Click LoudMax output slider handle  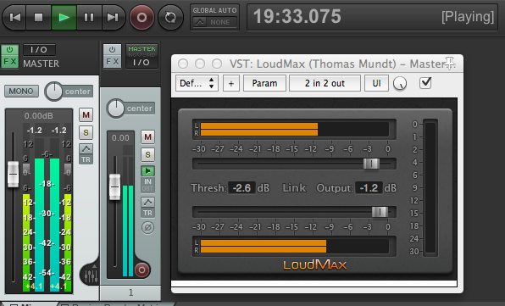(380, 212)
